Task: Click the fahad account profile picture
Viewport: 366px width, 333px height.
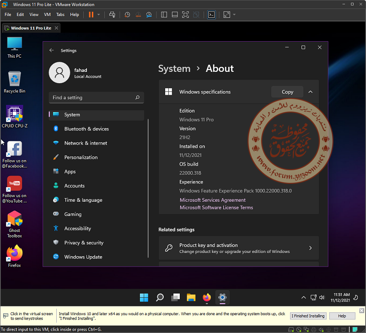Action: tap(59, 73)
